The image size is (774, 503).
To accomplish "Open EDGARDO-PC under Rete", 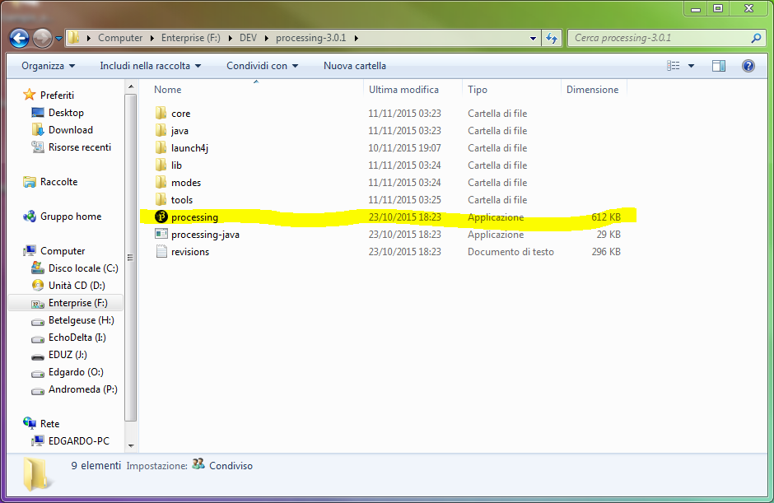I will [x=78, y=440].
